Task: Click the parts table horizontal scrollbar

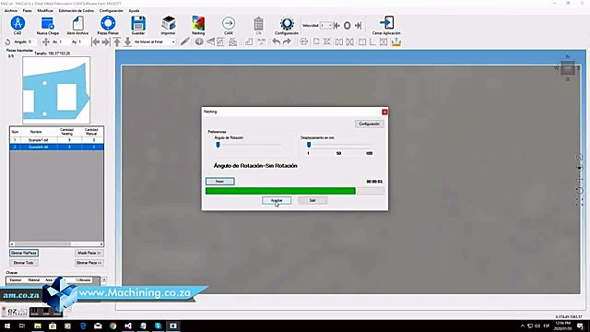Action: pos(56,243)
